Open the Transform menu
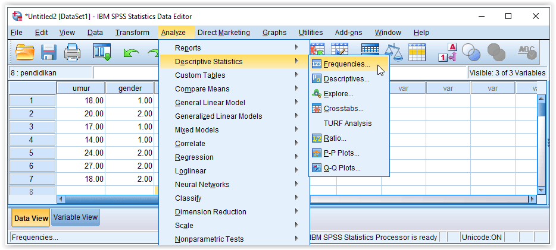Screen dimensions: 556x250 click(132, 33)
